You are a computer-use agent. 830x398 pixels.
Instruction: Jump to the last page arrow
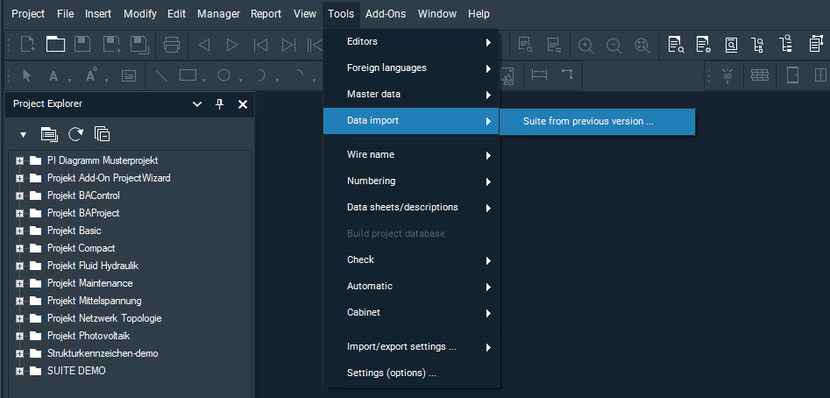(x=288, y=46)
